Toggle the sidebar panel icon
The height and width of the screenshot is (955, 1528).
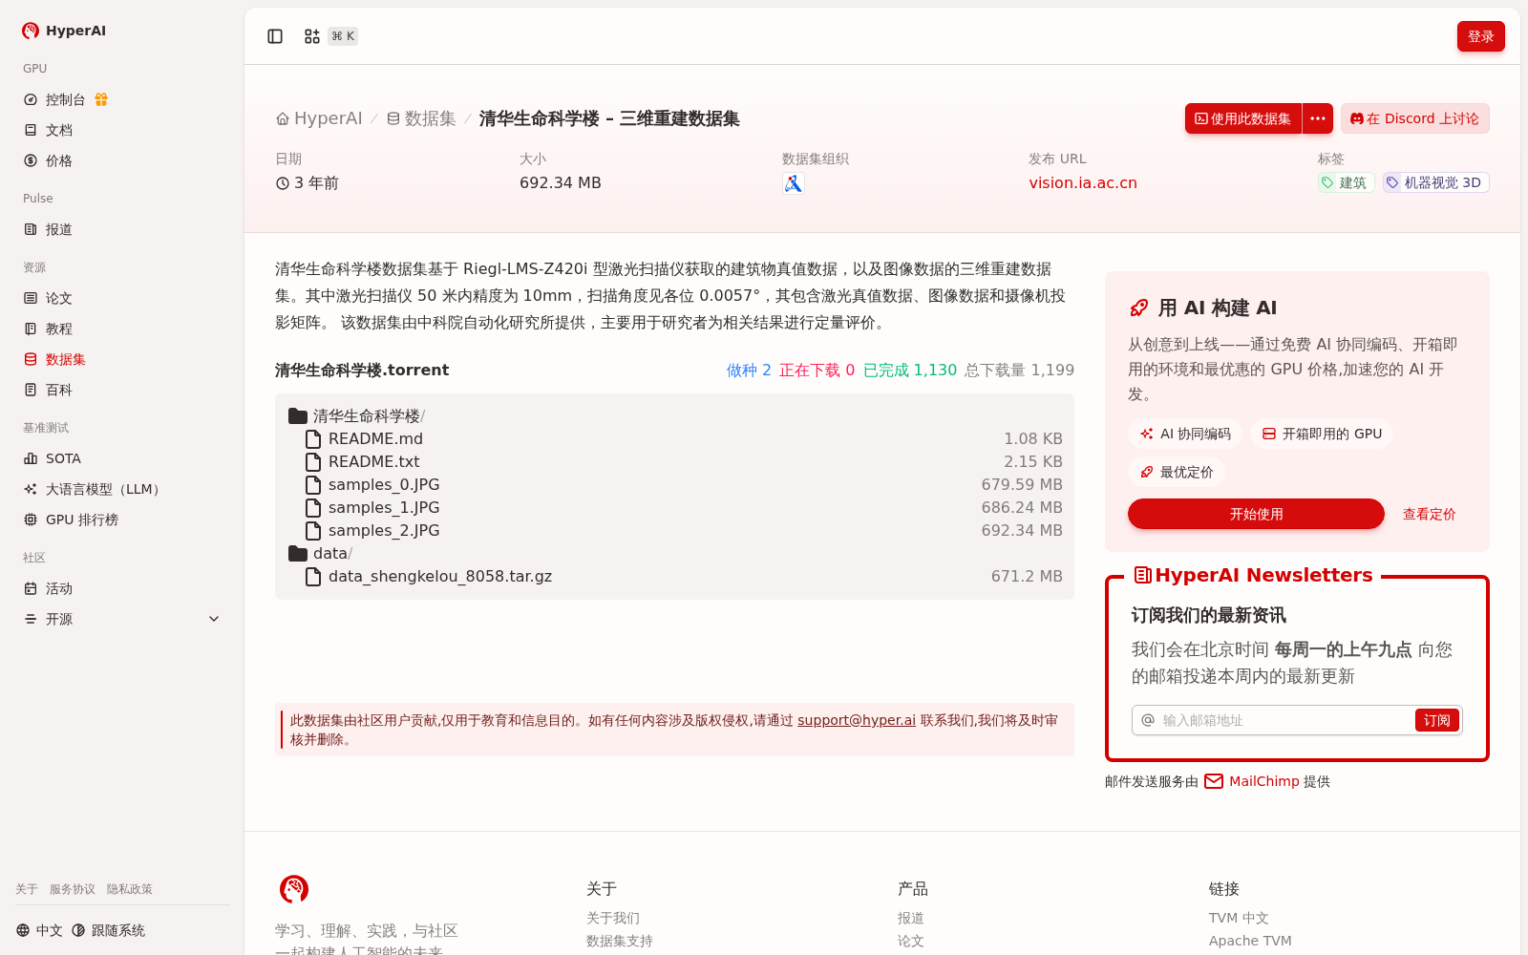click(x=275, y=36)
